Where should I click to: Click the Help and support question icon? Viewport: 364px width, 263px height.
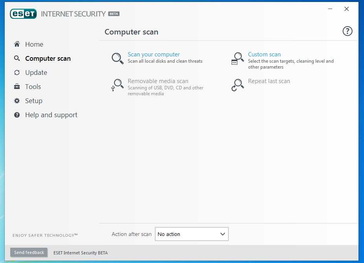click(x=17, y=115)
